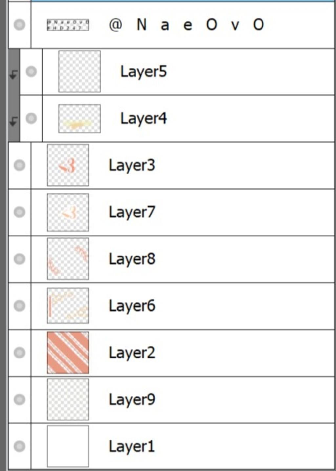Click the @NaeOvO text layer thumbnail
Image resolution: width=336 pixels, height=471 pixels.
click(68, 25)
